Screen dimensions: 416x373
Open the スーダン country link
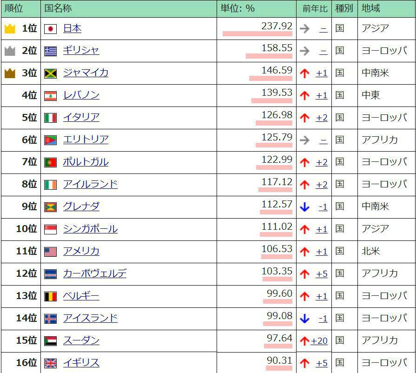coord(81,340)
